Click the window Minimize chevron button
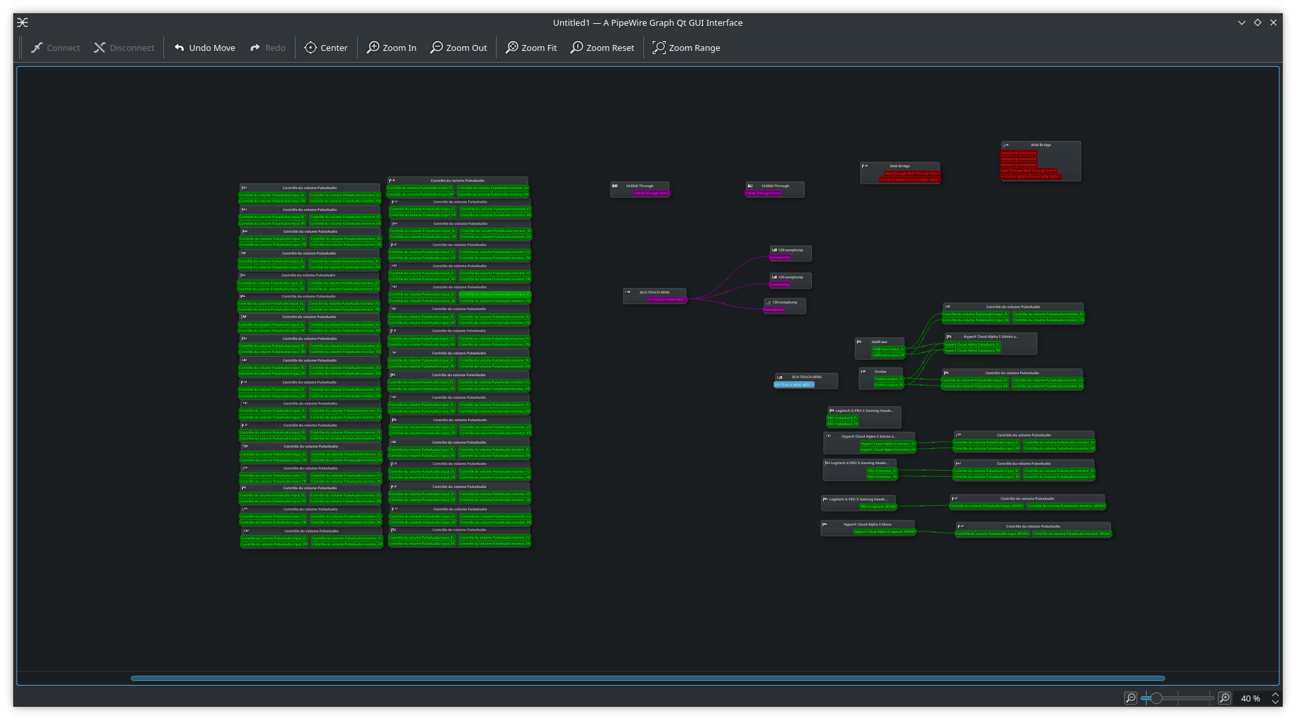 click(x=1242, y=22)
